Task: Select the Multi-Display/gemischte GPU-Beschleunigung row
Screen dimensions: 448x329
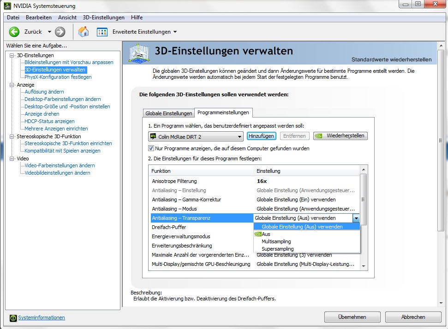Action: pos(254,264)
